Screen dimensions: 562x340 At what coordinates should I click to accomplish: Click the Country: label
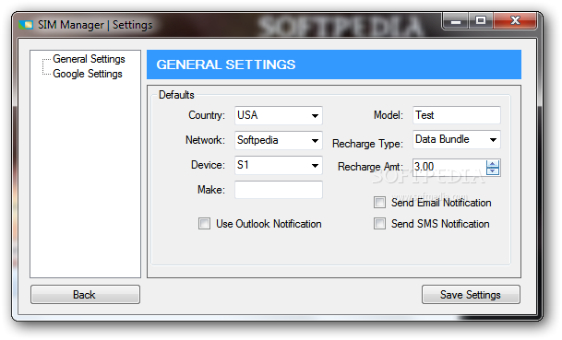point(207,115)
